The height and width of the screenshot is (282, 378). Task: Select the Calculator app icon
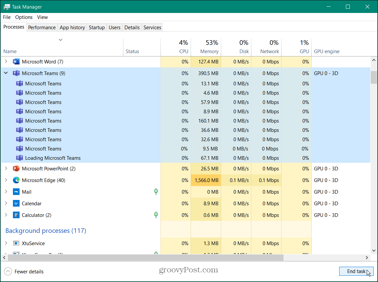pyautogui.click(x=16, y=215)
